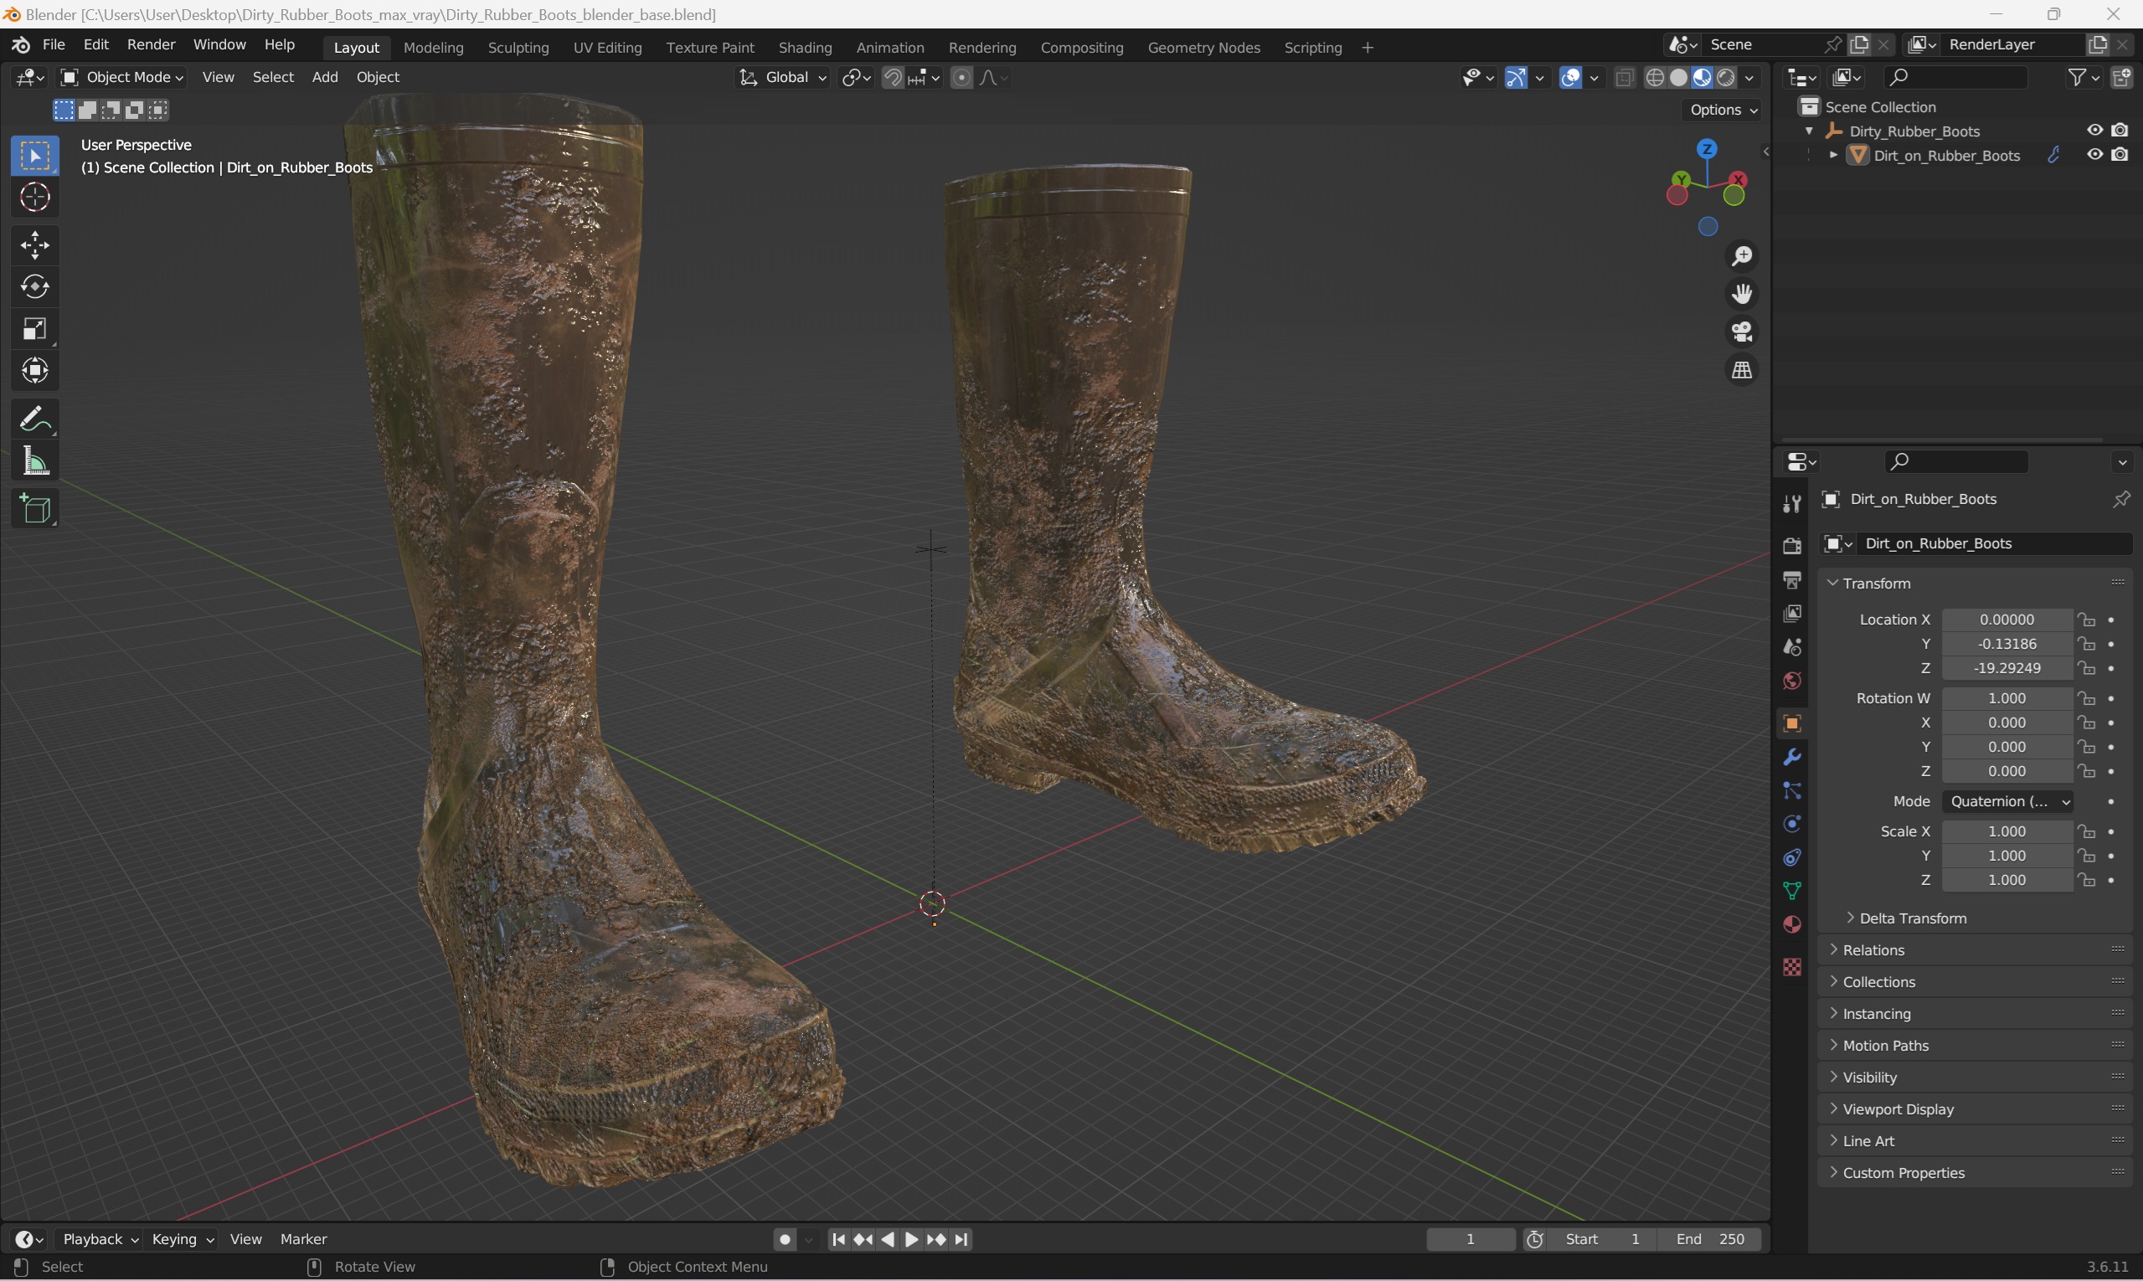The width and height of the screenshot is (2143, 1281).
Task: Open the Output properties tab
Action: point(1791,579)
